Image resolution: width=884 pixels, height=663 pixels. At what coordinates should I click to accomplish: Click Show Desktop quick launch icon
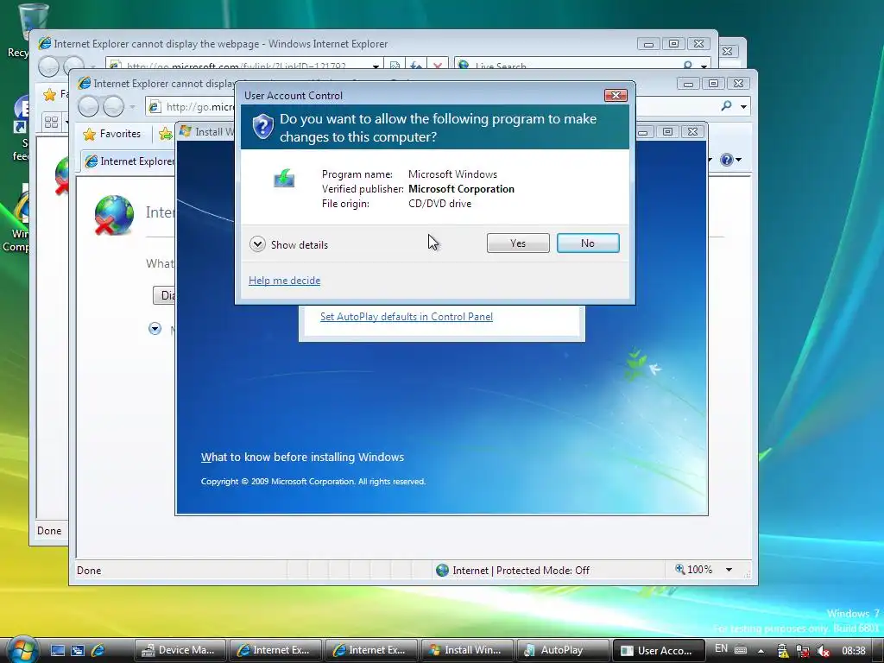tap(58, 650)
